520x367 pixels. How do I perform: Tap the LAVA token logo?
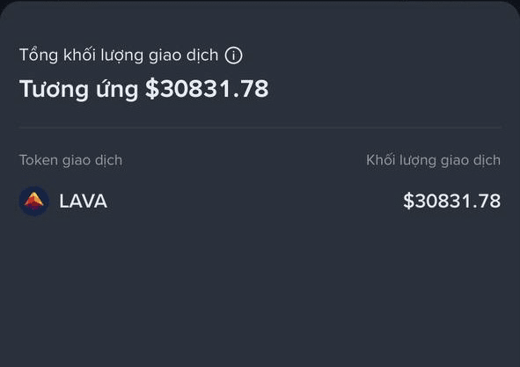click(34, 201)
